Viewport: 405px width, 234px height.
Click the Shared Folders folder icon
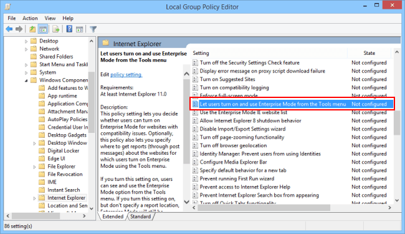pyautogui.click(x=34, y=56)
